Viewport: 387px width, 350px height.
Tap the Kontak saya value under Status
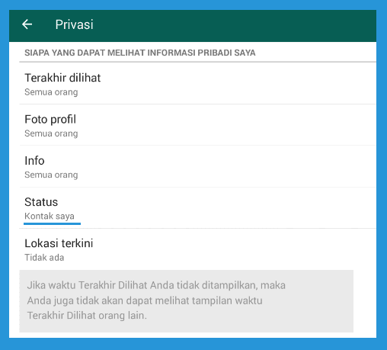click(x=50, y=216)
